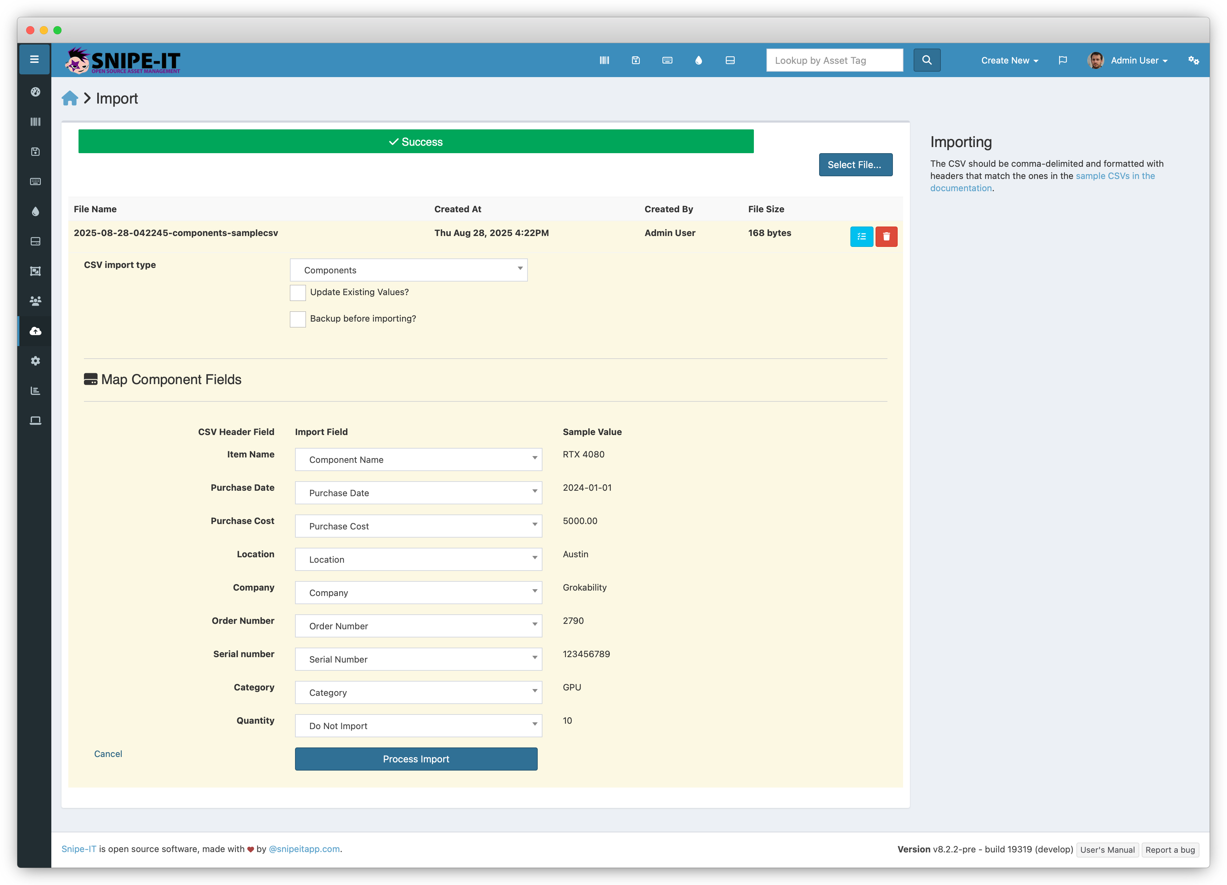The width and height of the screenshot is (1227, 885).
Task: Click the Snipe-IT logo
Action: pos(122,60)
